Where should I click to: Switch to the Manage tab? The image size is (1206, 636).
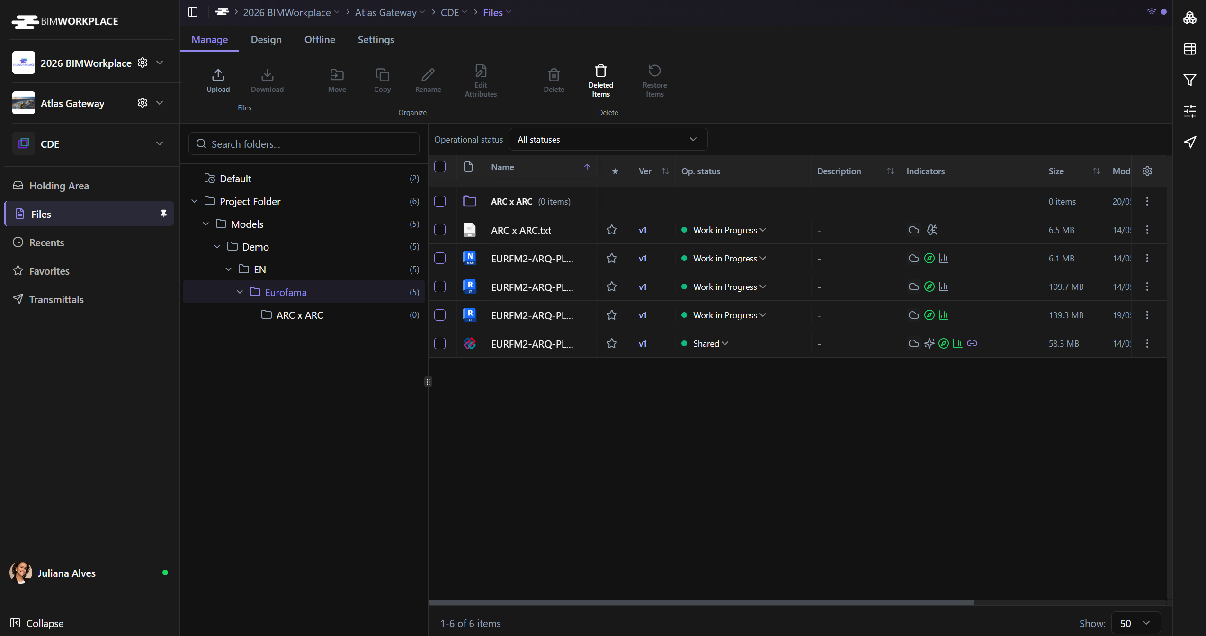click(209, 40)
